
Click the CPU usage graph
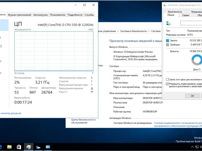(x=54, y=51)
